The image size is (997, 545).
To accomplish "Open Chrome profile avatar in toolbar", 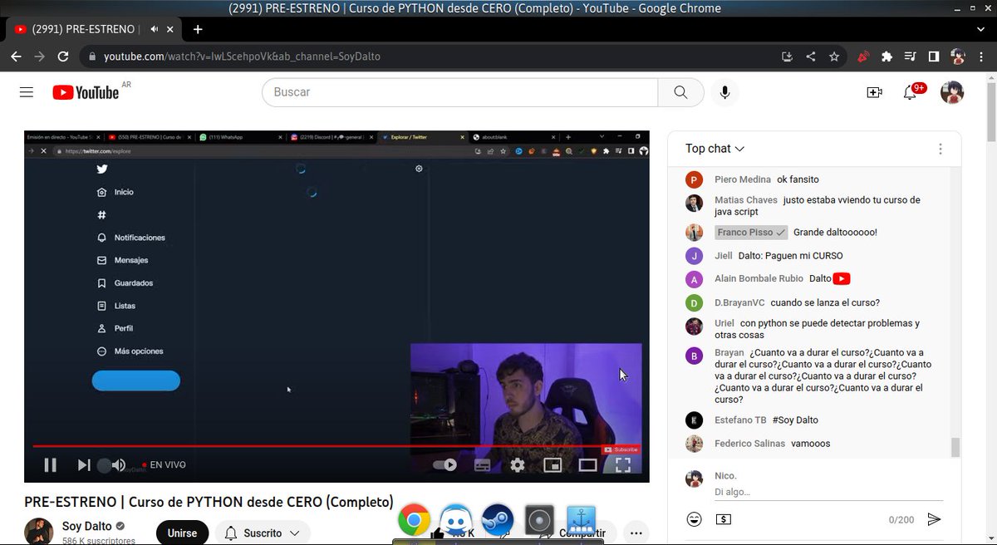I will tap(958, 56).
